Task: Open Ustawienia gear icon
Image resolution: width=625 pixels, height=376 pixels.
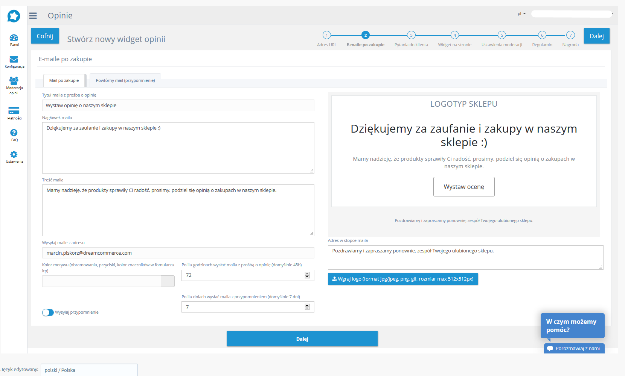Action: tap(14, 154)
